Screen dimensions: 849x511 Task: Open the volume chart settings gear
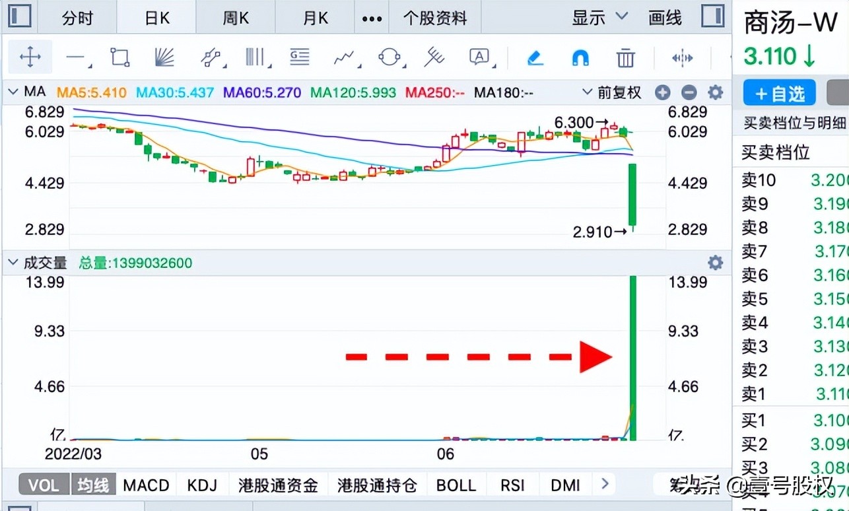715,262
